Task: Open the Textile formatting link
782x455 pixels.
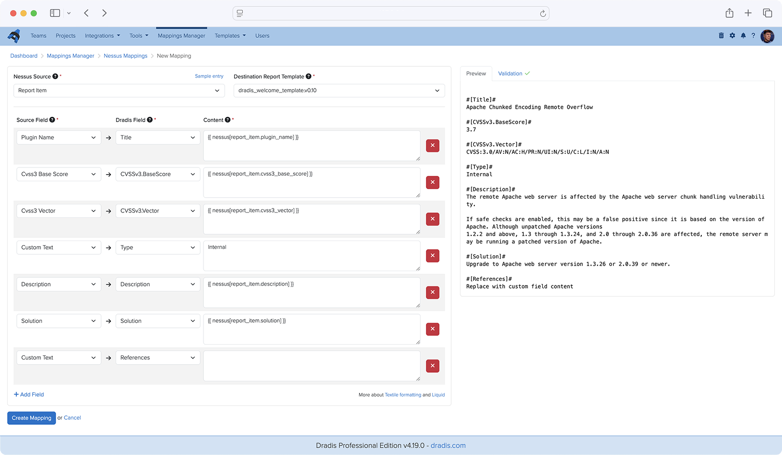Action: click(403, 395)
